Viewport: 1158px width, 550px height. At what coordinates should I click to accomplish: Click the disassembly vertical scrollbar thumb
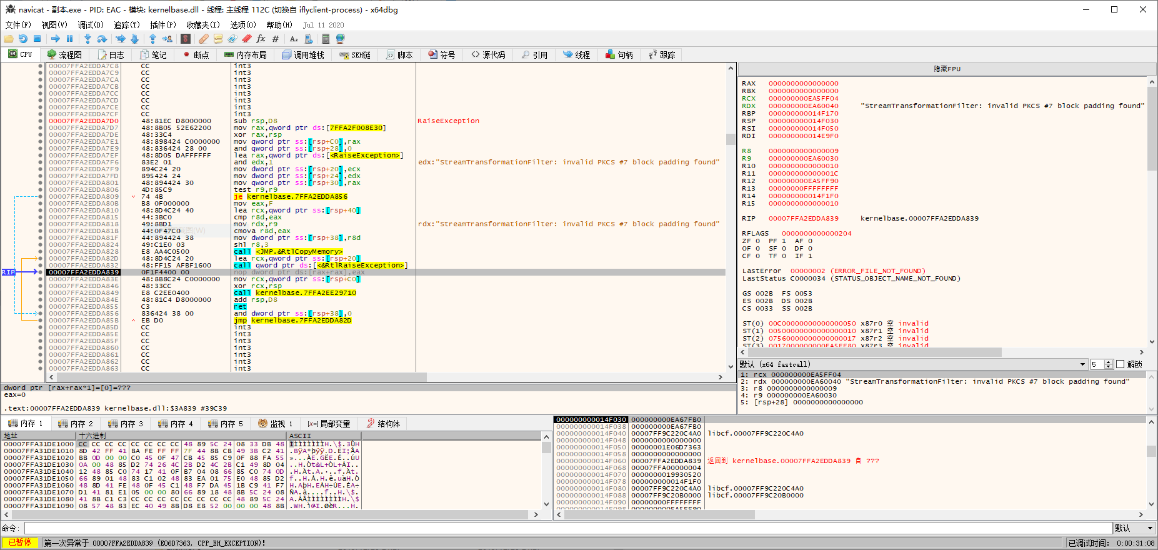click(x=731, y=139)
